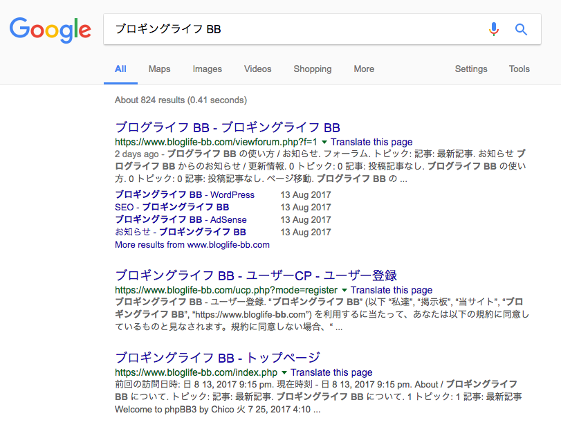This screenshot has width=561, height=427.
Task: Switch to the Images tab
Action: 207,69
